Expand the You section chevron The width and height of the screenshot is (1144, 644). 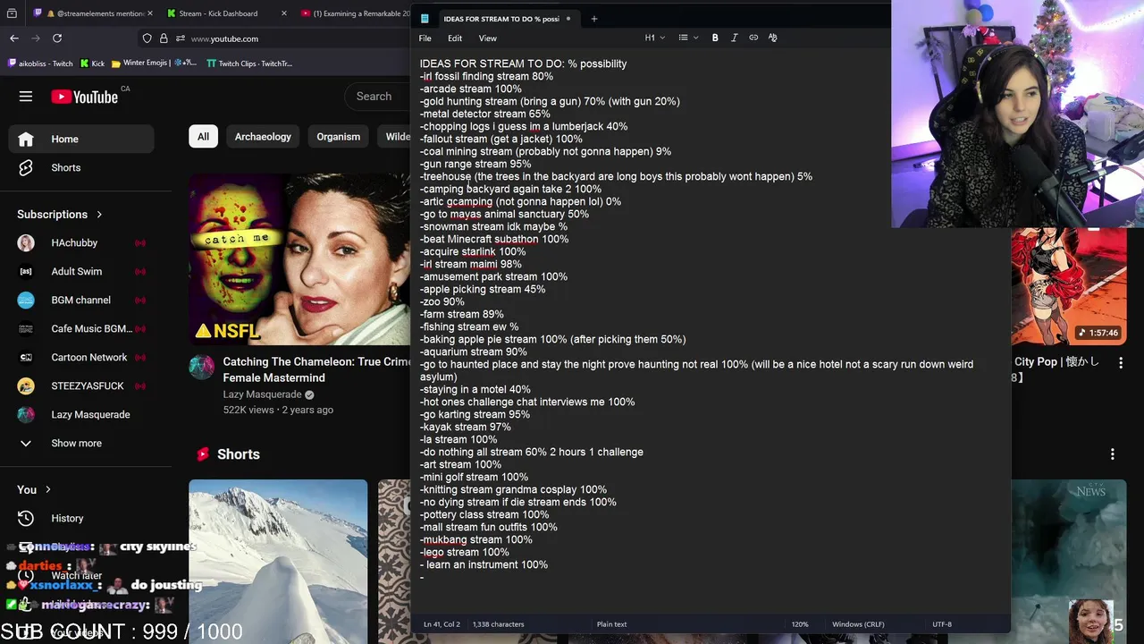(x=47, y=489)
